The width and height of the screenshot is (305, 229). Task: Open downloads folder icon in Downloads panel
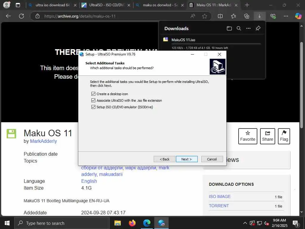(x=229, y=28)
